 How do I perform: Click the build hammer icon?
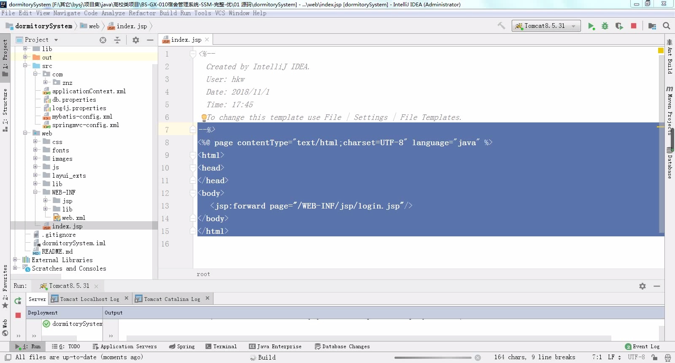tap(501, 26)
